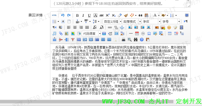
Task: Insert an emoticon from the toolbar
Action: coord(169,27)
